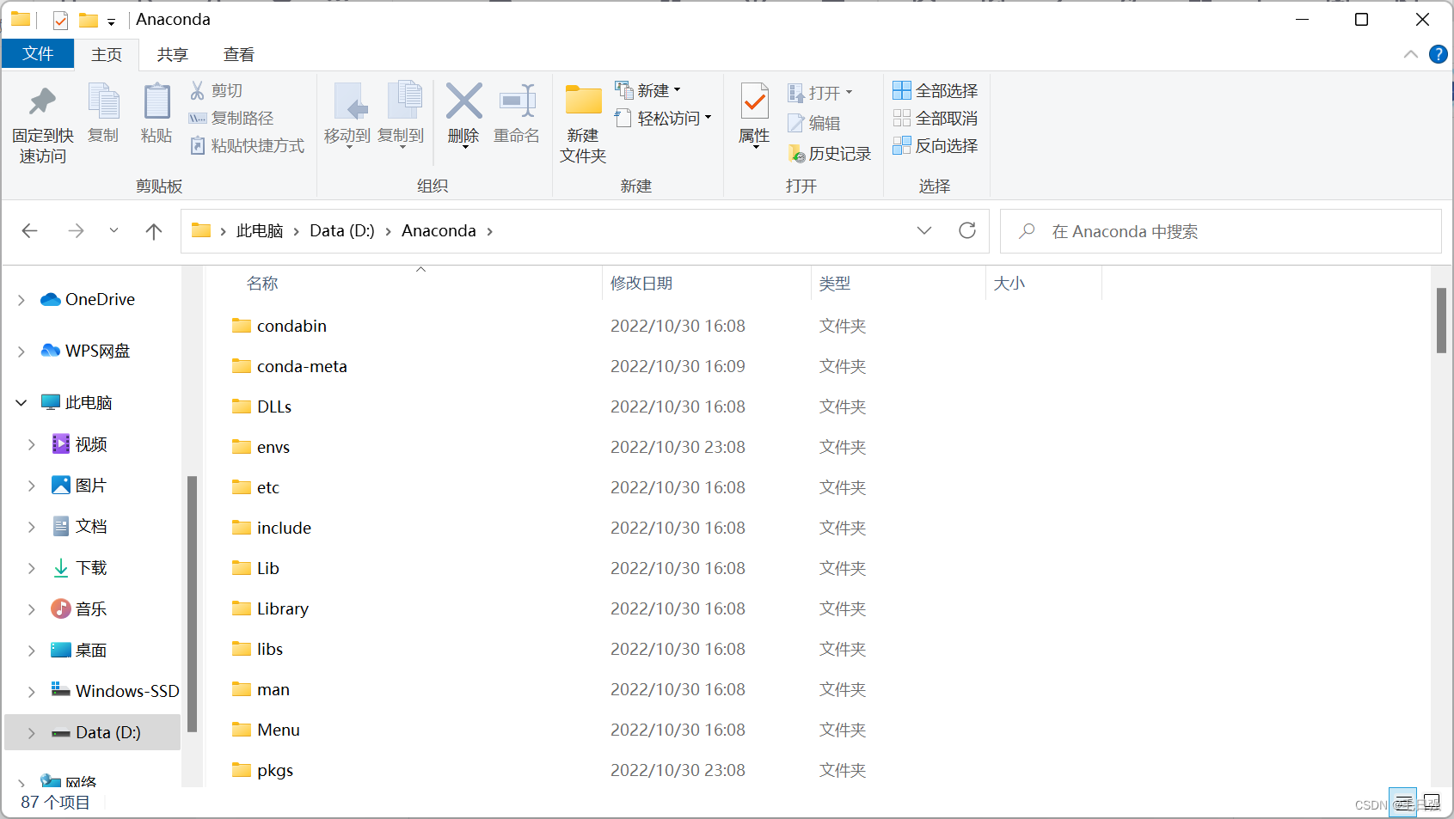Go back with the left arrow
Screen dimensions: 1454x819
click(30, 230)
